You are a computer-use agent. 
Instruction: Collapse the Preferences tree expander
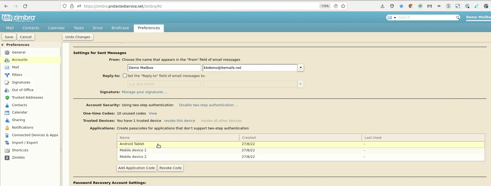[2, 45]
